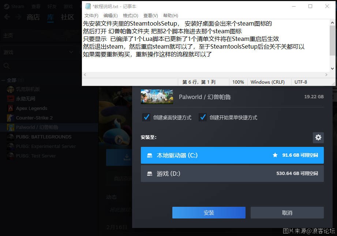
Task: Open the Steam menu in Steam window
Action: click(x=18, y=7)
